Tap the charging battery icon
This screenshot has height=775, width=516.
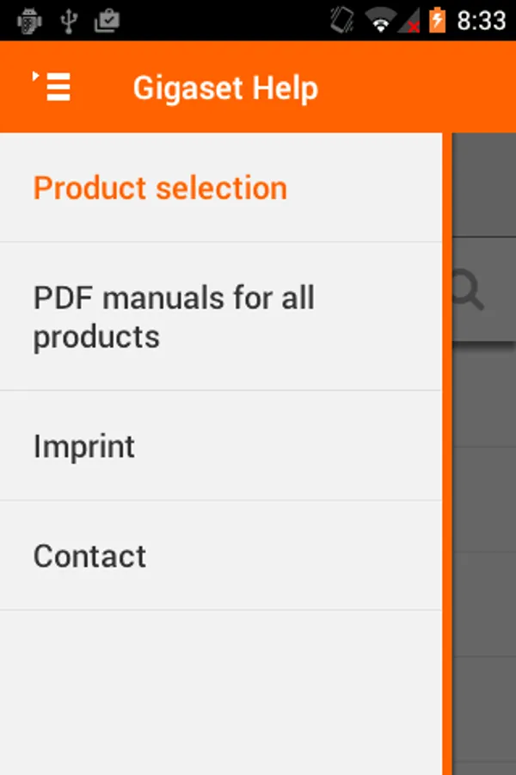pos(437,21)
